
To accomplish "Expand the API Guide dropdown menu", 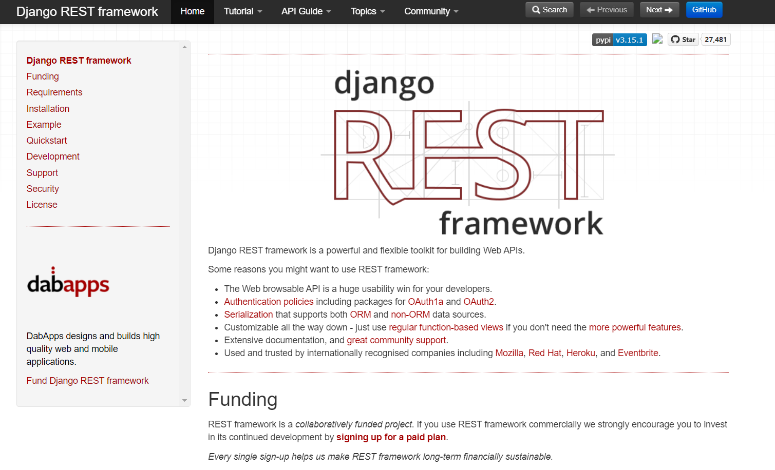I will (306, 11).
